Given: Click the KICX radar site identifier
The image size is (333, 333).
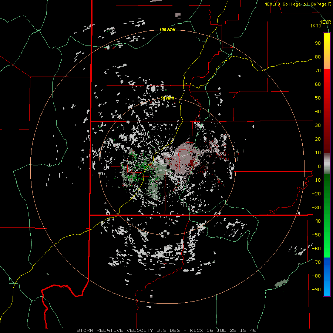Looking at the screenshot, I should click(196, 330).
